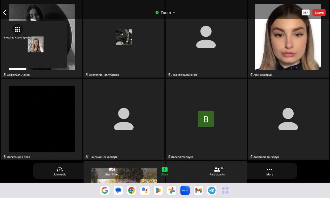This screenshot has height=198, width=330.
Task: Start Video from the toolbar
Action: tap(112, 171)
